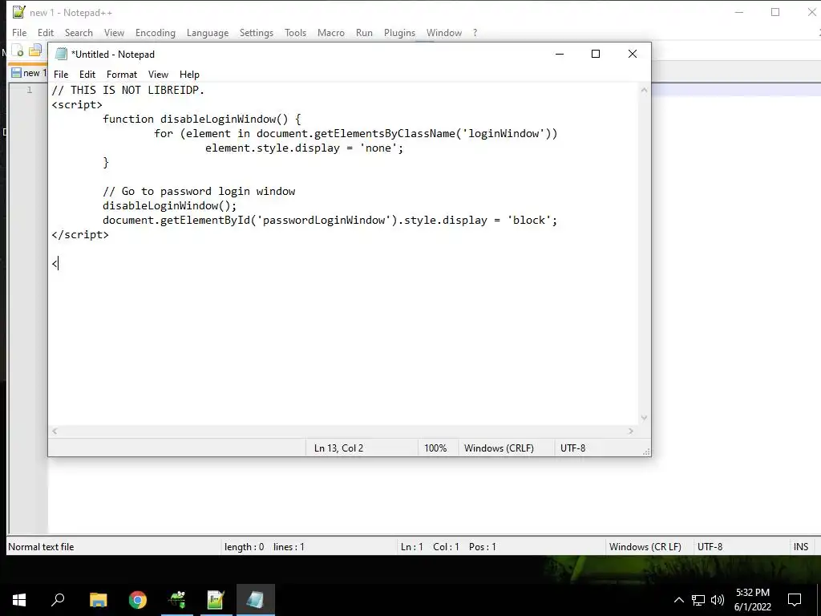This screenshot has height=616, width=821.
Task: Click 'Windows (CR LF)' in Notepad++ status bar
Action: coord(645,547)
